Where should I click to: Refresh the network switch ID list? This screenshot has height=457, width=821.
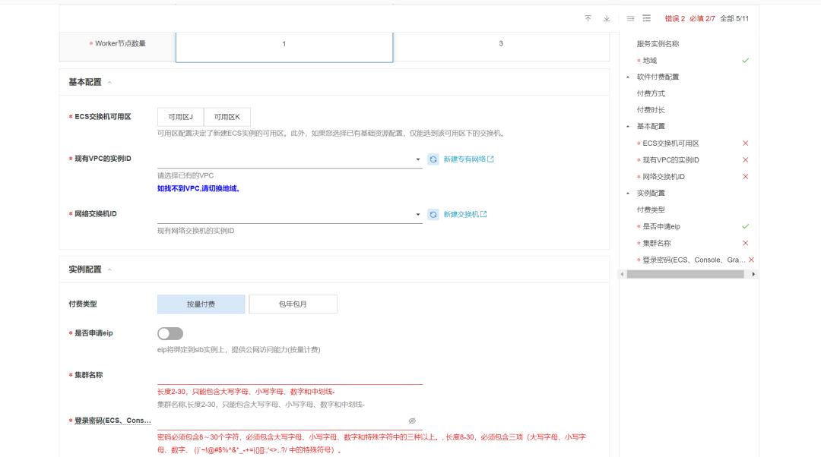tap(433, 214)
